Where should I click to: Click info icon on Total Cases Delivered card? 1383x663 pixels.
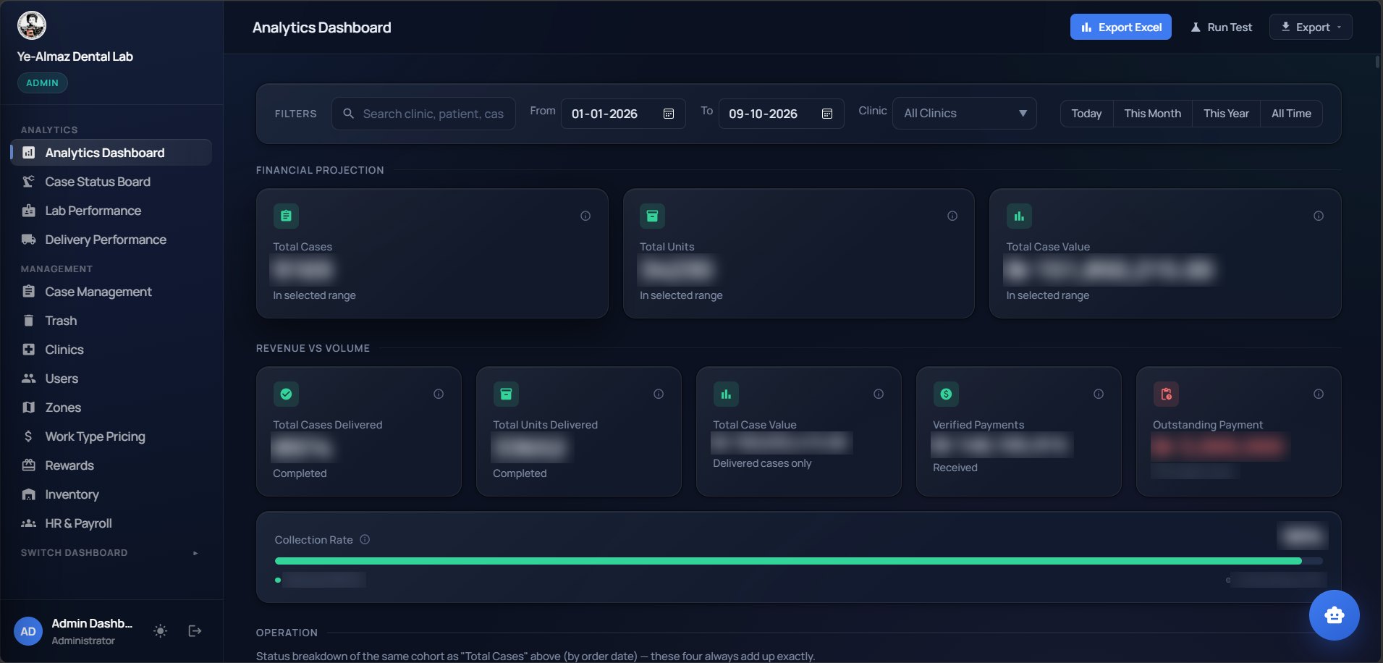[x=439, y=394]
